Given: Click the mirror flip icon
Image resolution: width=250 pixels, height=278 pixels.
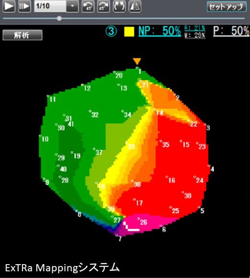Looking at the screenshot, I should tap(135, 6).
